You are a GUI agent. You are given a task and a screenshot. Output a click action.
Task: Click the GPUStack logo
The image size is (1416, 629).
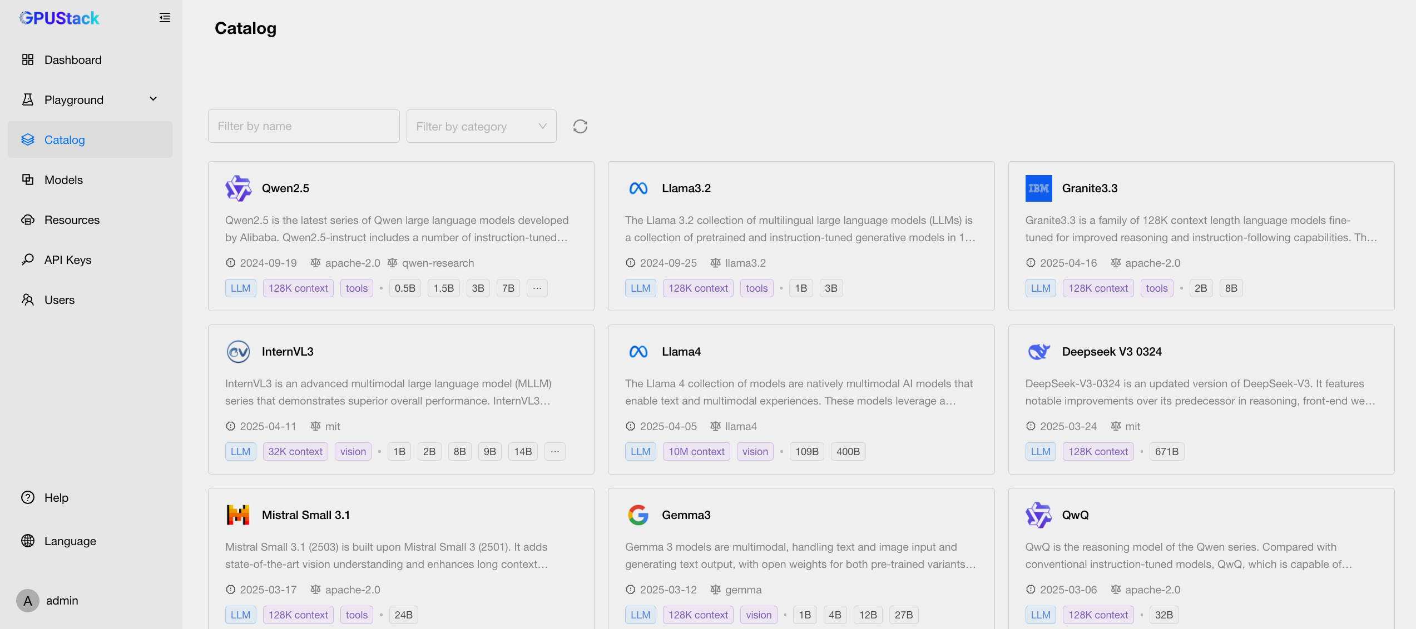(x=60, y=18)
